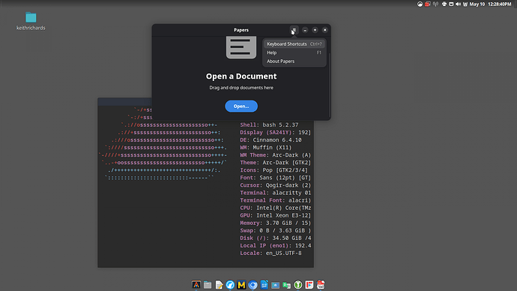This screenshot has height=291, width=517.
Task: Launch the text editor with pencil icon
Action: coord(219,285)
